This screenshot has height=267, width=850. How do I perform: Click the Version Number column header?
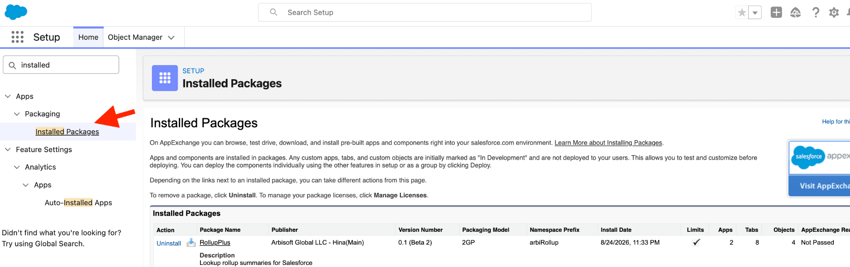(420, 230)
